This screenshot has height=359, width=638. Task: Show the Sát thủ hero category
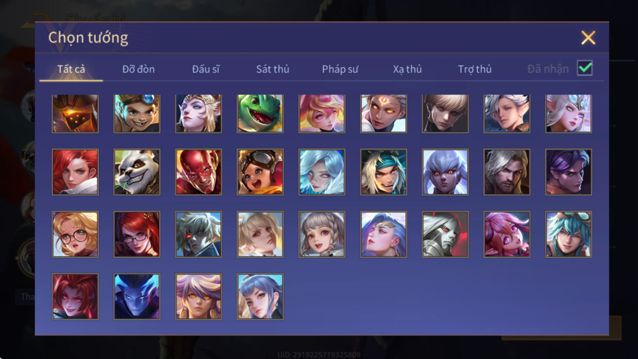click(x=273, y=69)
